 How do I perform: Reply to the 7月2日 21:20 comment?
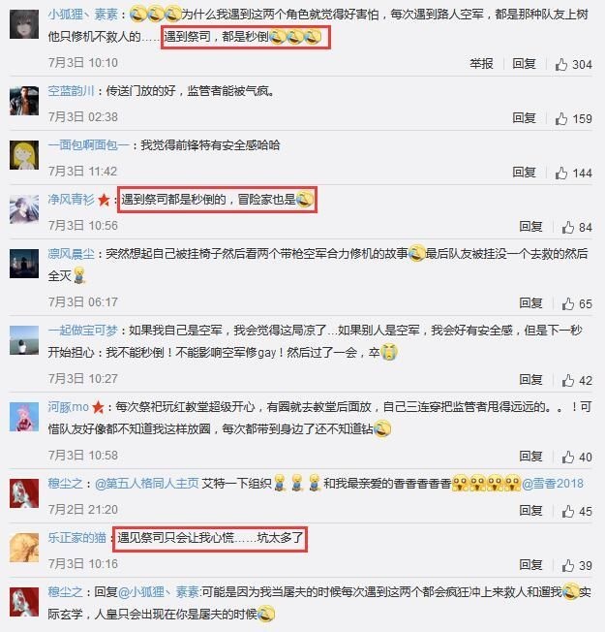530,510
